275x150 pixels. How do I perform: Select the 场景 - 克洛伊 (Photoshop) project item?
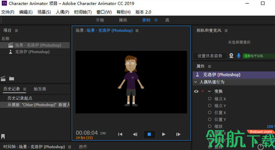pyautogui.click(x=35, y=45)
